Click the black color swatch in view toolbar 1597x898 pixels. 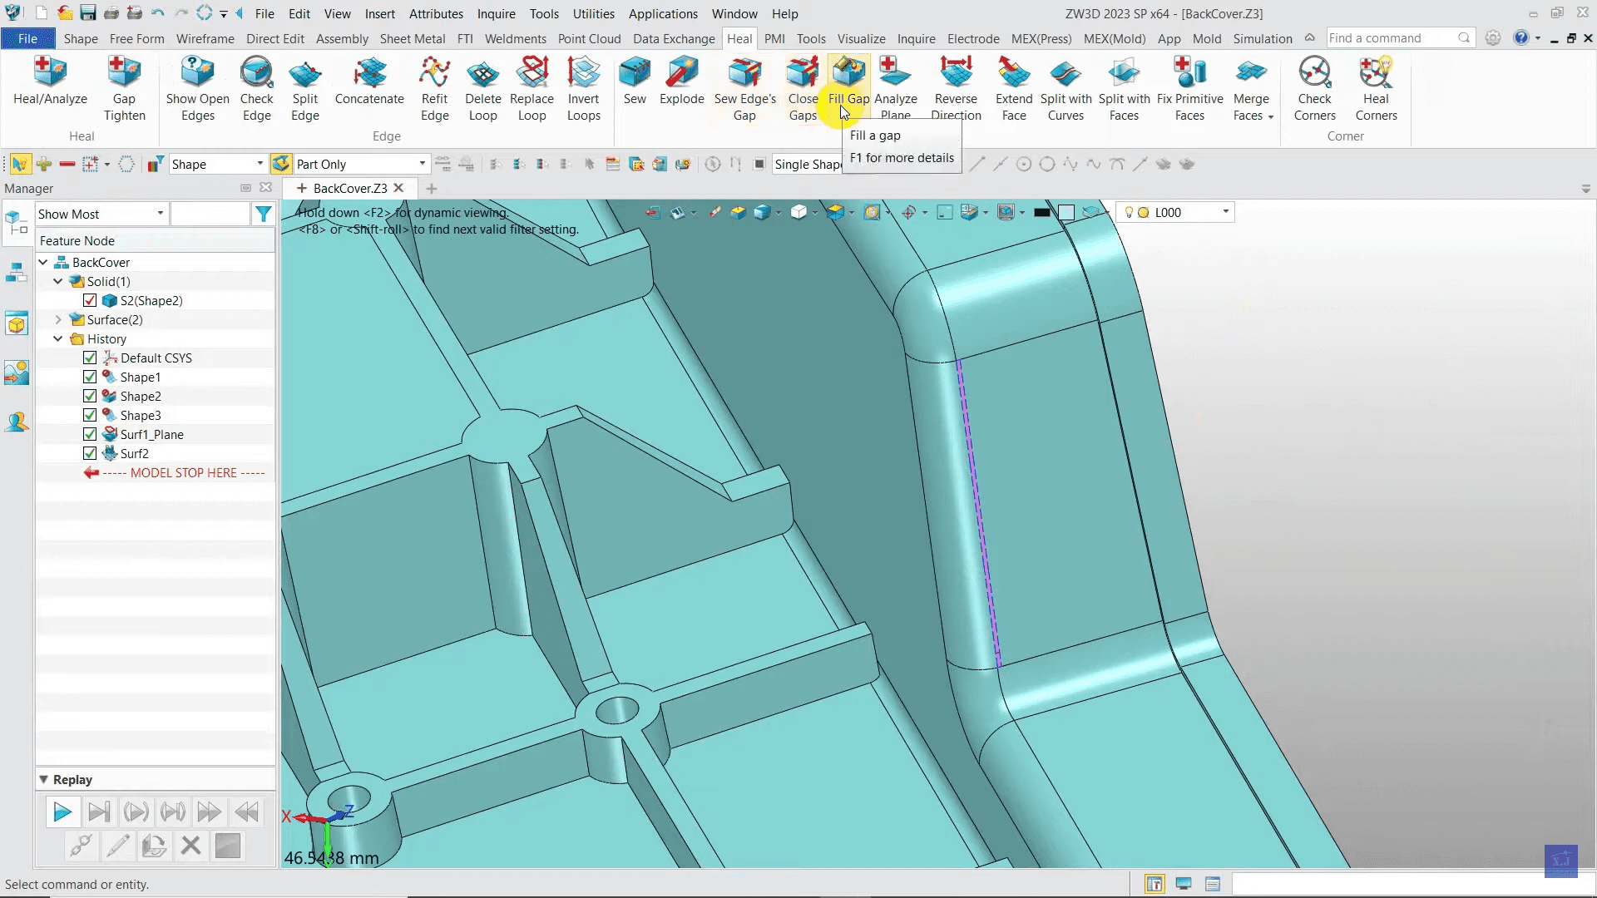pyautogui.click(x=1041, y=213)
